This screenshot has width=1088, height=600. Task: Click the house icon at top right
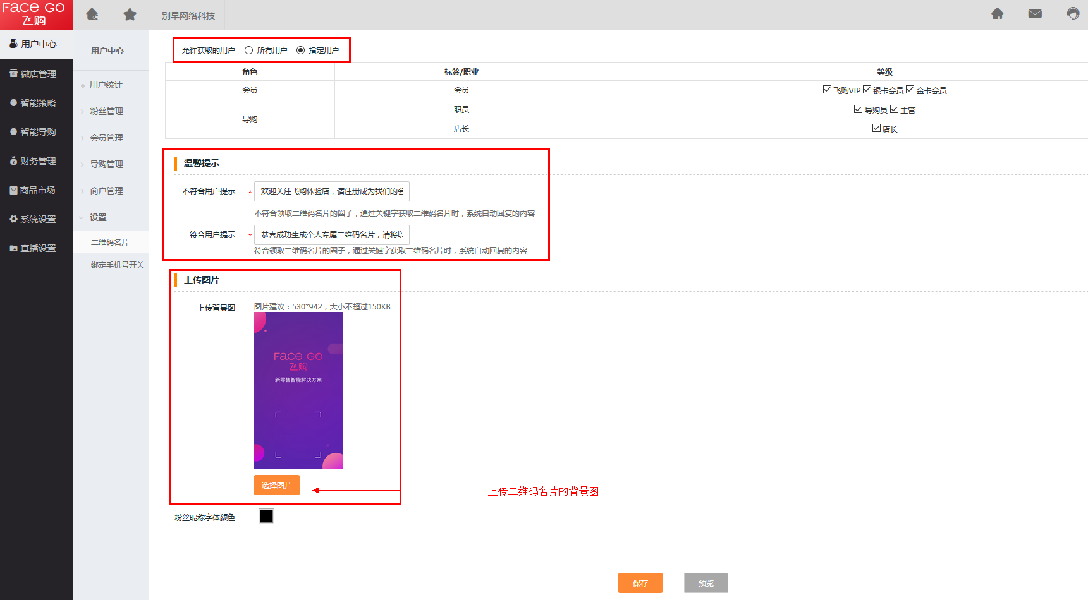pyautogui.click(x=997, y=14)
